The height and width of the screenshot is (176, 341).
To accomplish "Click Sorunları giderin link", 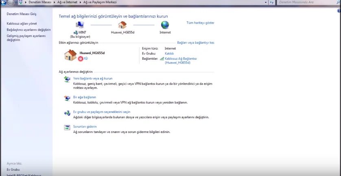I will [85, 126].
